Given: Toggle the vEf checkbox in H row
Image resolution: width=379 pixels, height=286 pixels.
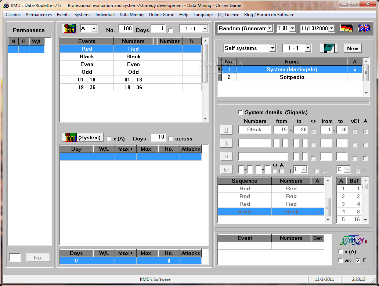Looking at the screenshot, I should (355, 132).
